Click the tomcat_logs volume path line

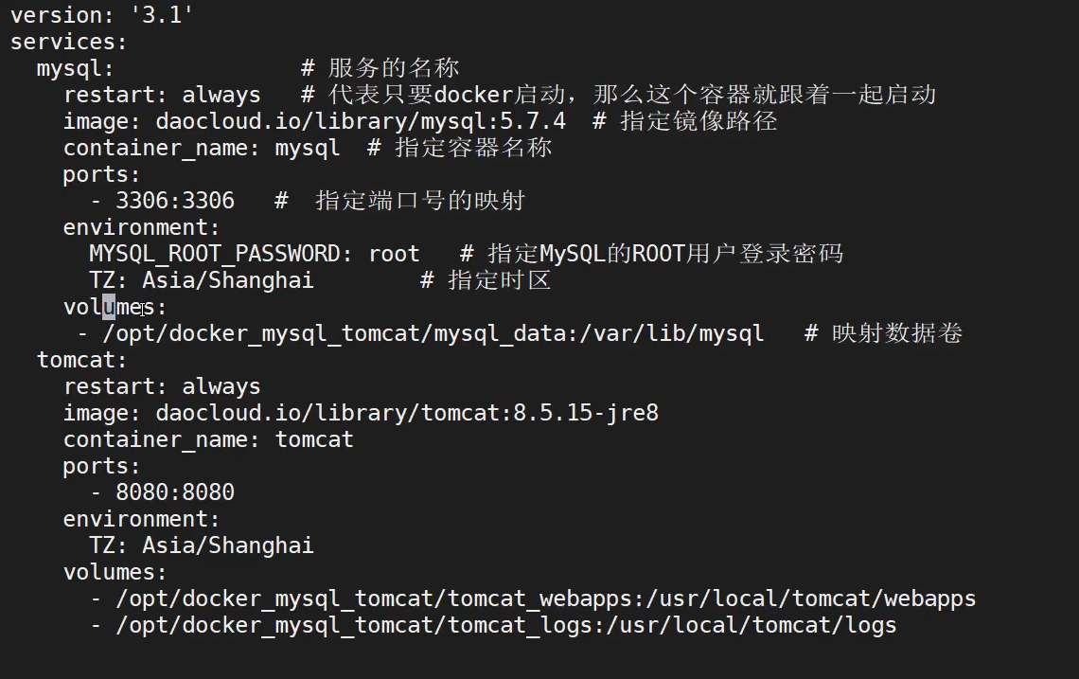coord(505,625)
